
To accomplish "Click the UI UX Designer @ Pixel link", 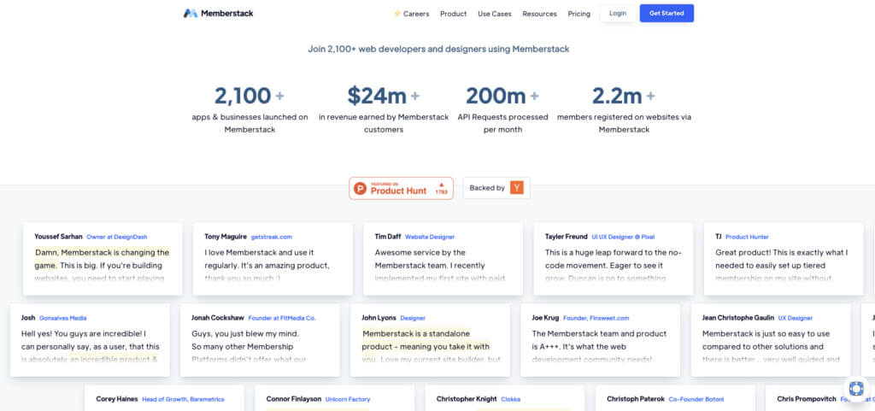I will [x=623, y=237].
